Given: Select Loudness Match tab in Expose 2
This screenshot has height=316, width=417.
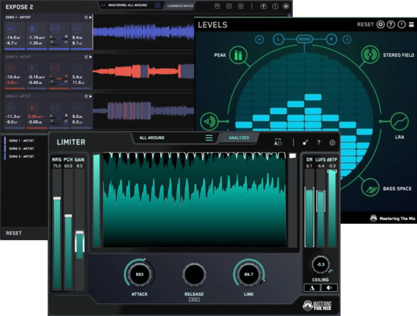Looking at the screenshot, I should tap(180, 5).
